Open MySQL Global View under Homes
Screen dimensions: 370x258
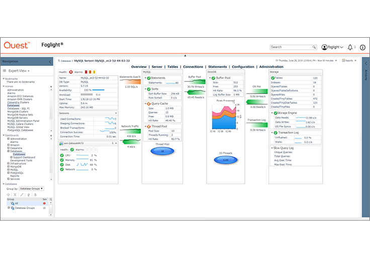18,127
